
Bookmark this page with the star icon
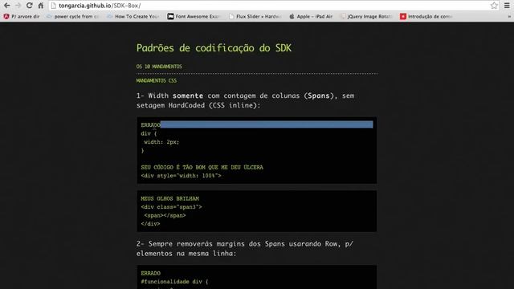494,6
